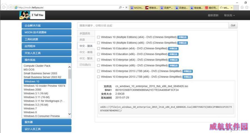Viewport: 250px width, 133px height.
Task: Open the 已勾选(0) tab
Action: click(x=86, y=64)
